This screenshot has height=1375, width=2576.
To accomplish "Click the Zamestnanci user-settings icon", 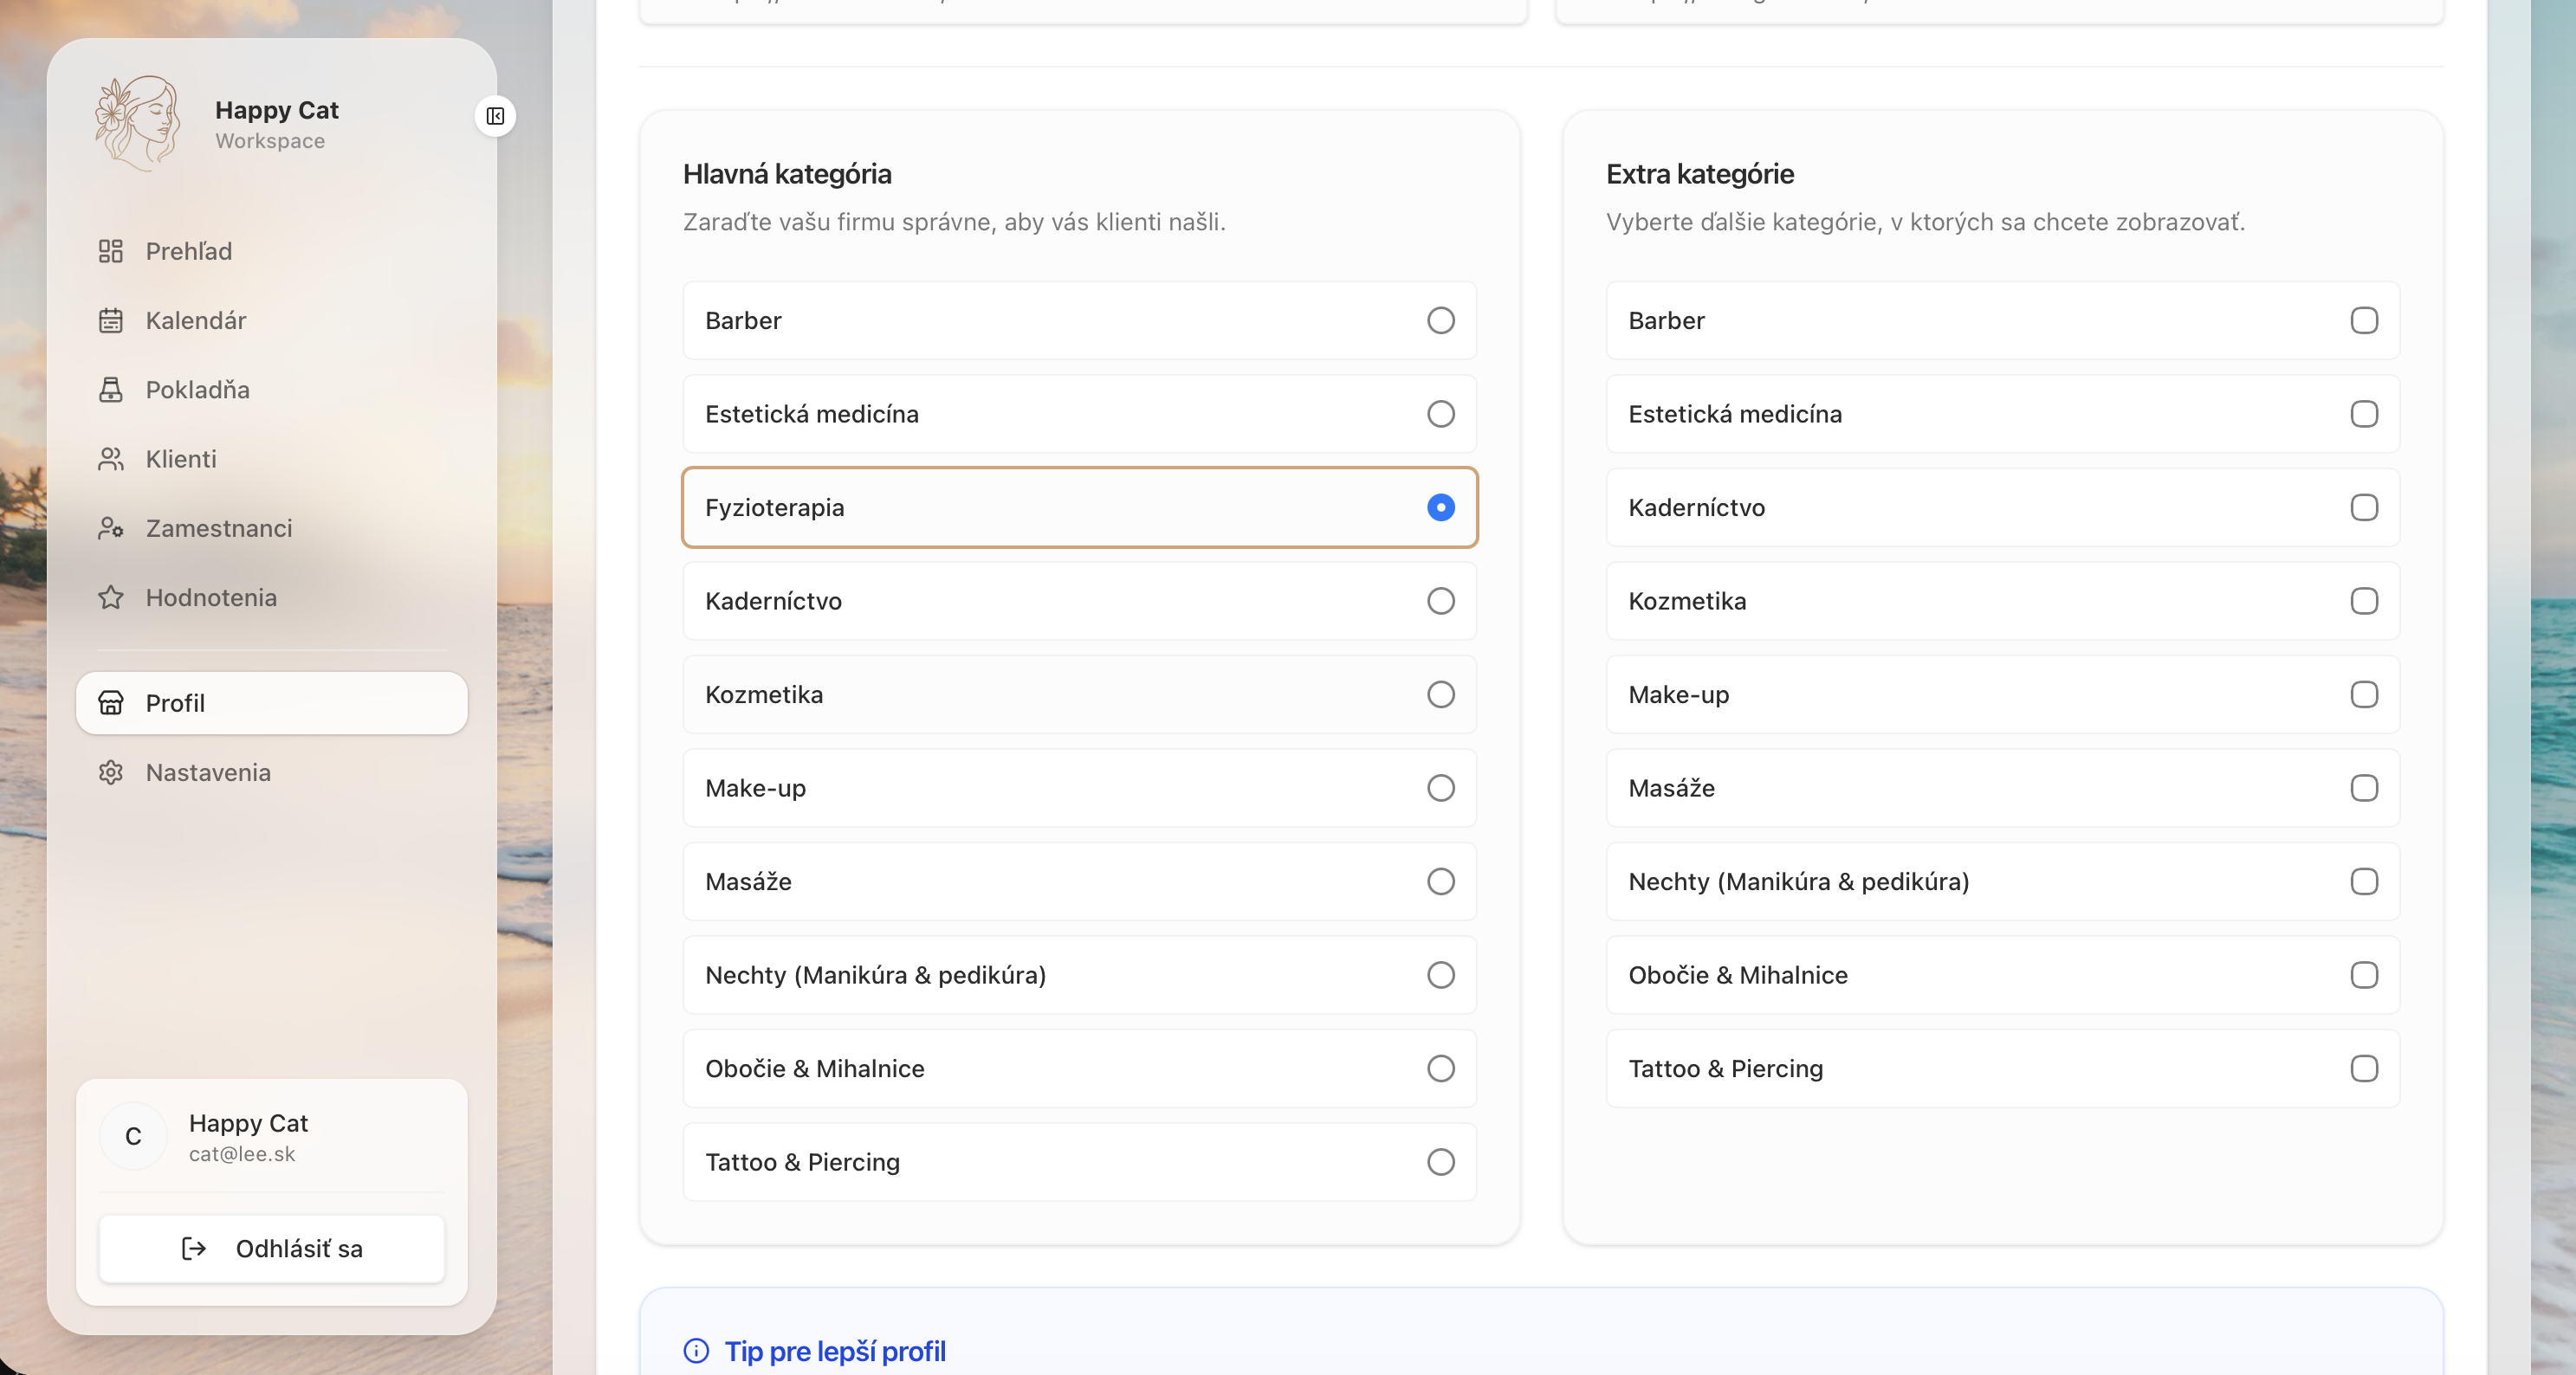I will point(111,528).
